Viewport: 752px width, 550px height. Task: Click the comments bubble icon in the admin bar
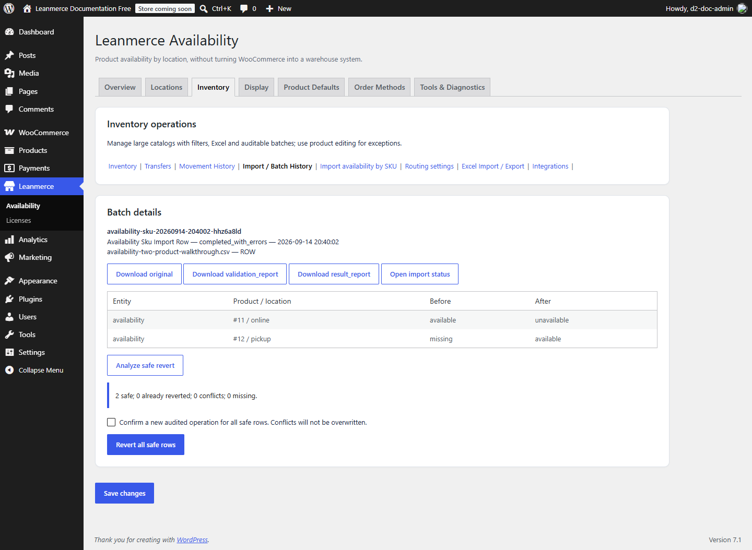tap(244, 9)
